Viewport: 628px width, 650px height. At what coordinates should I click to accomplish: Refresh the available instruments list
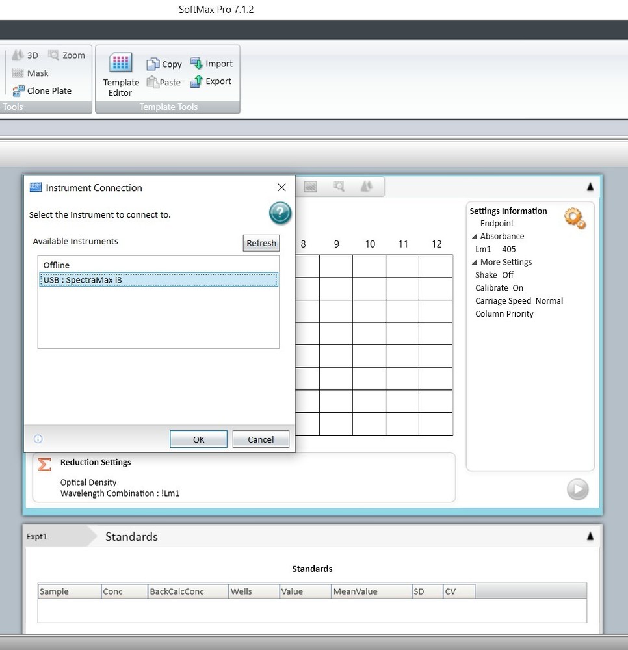click(261, 243)
